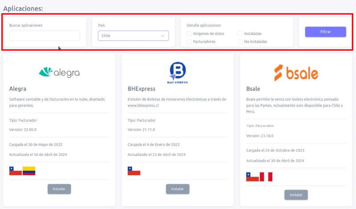This screenshot has width=356, height=209.
Task: Click the Aplicaciones: heading
Action: 23,8
